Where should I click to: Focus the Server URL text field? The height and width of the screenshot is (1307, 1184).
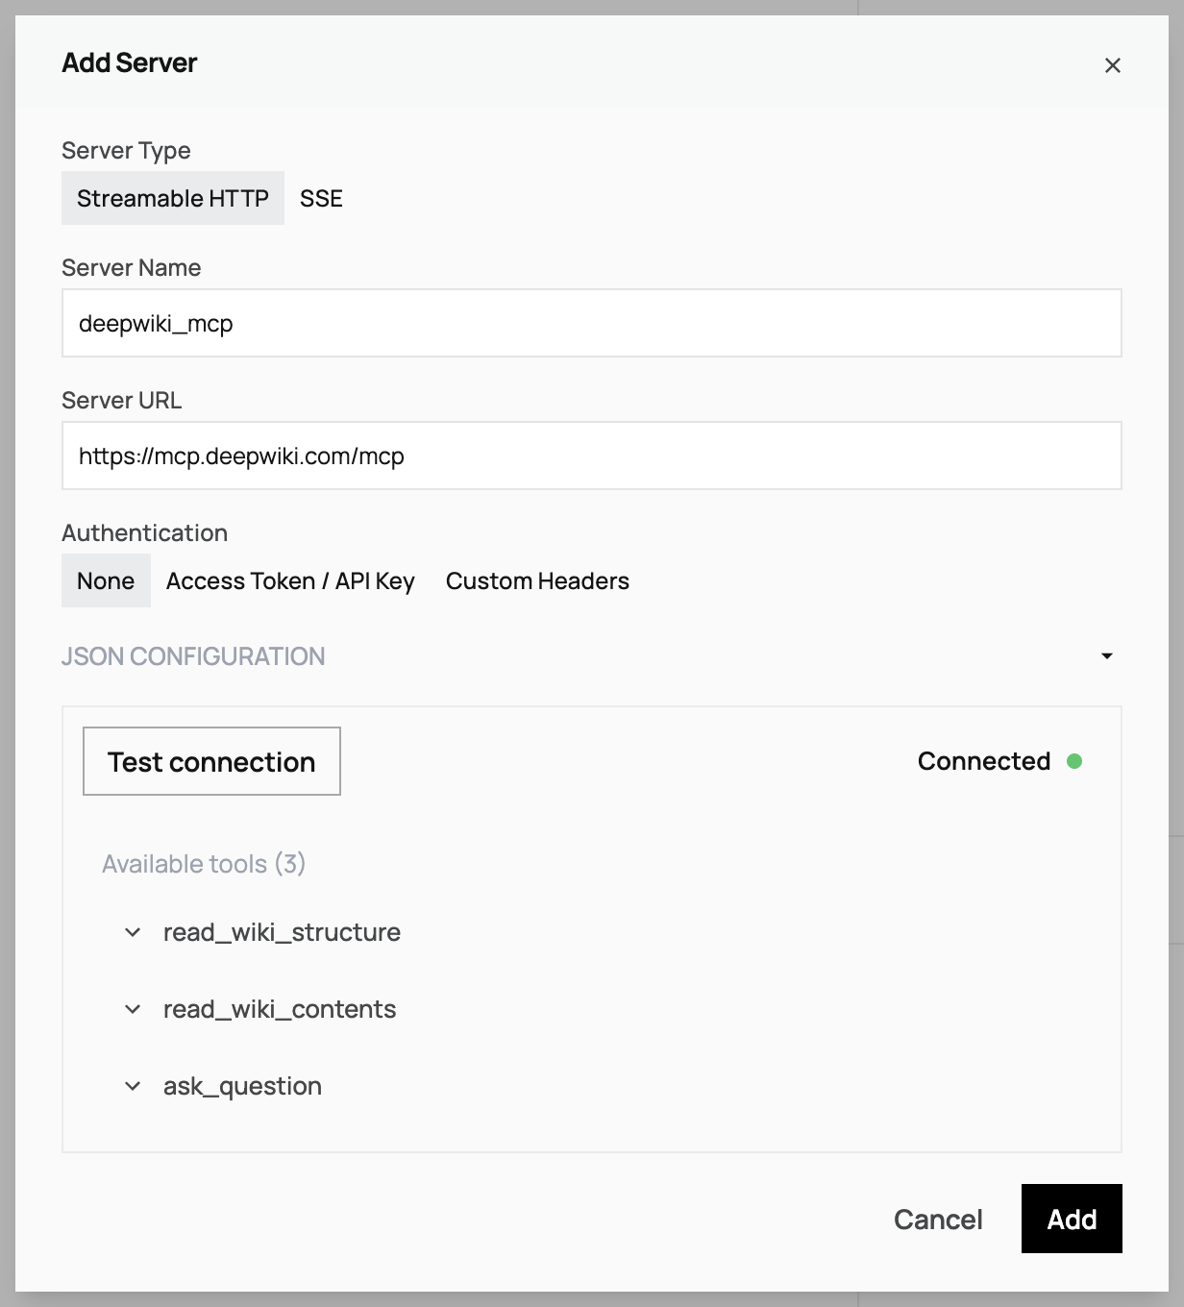(591, 456)
